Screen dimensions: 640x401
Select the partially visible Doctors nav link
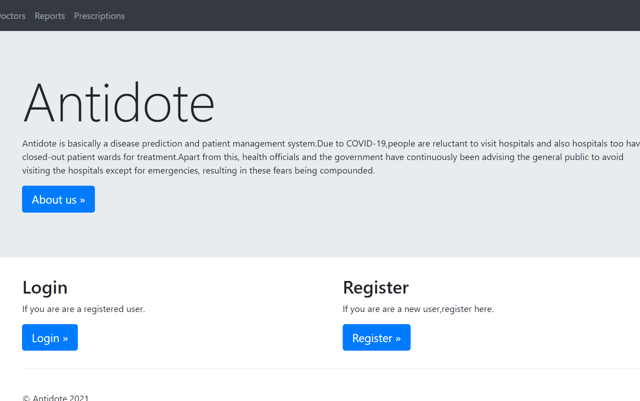click(x=12, y=16)
